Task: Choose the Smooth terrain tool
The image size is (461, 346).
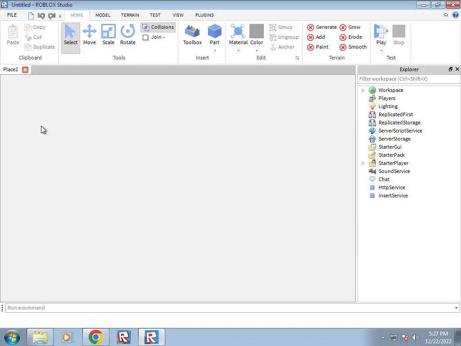Action: [x=353, y=47]
